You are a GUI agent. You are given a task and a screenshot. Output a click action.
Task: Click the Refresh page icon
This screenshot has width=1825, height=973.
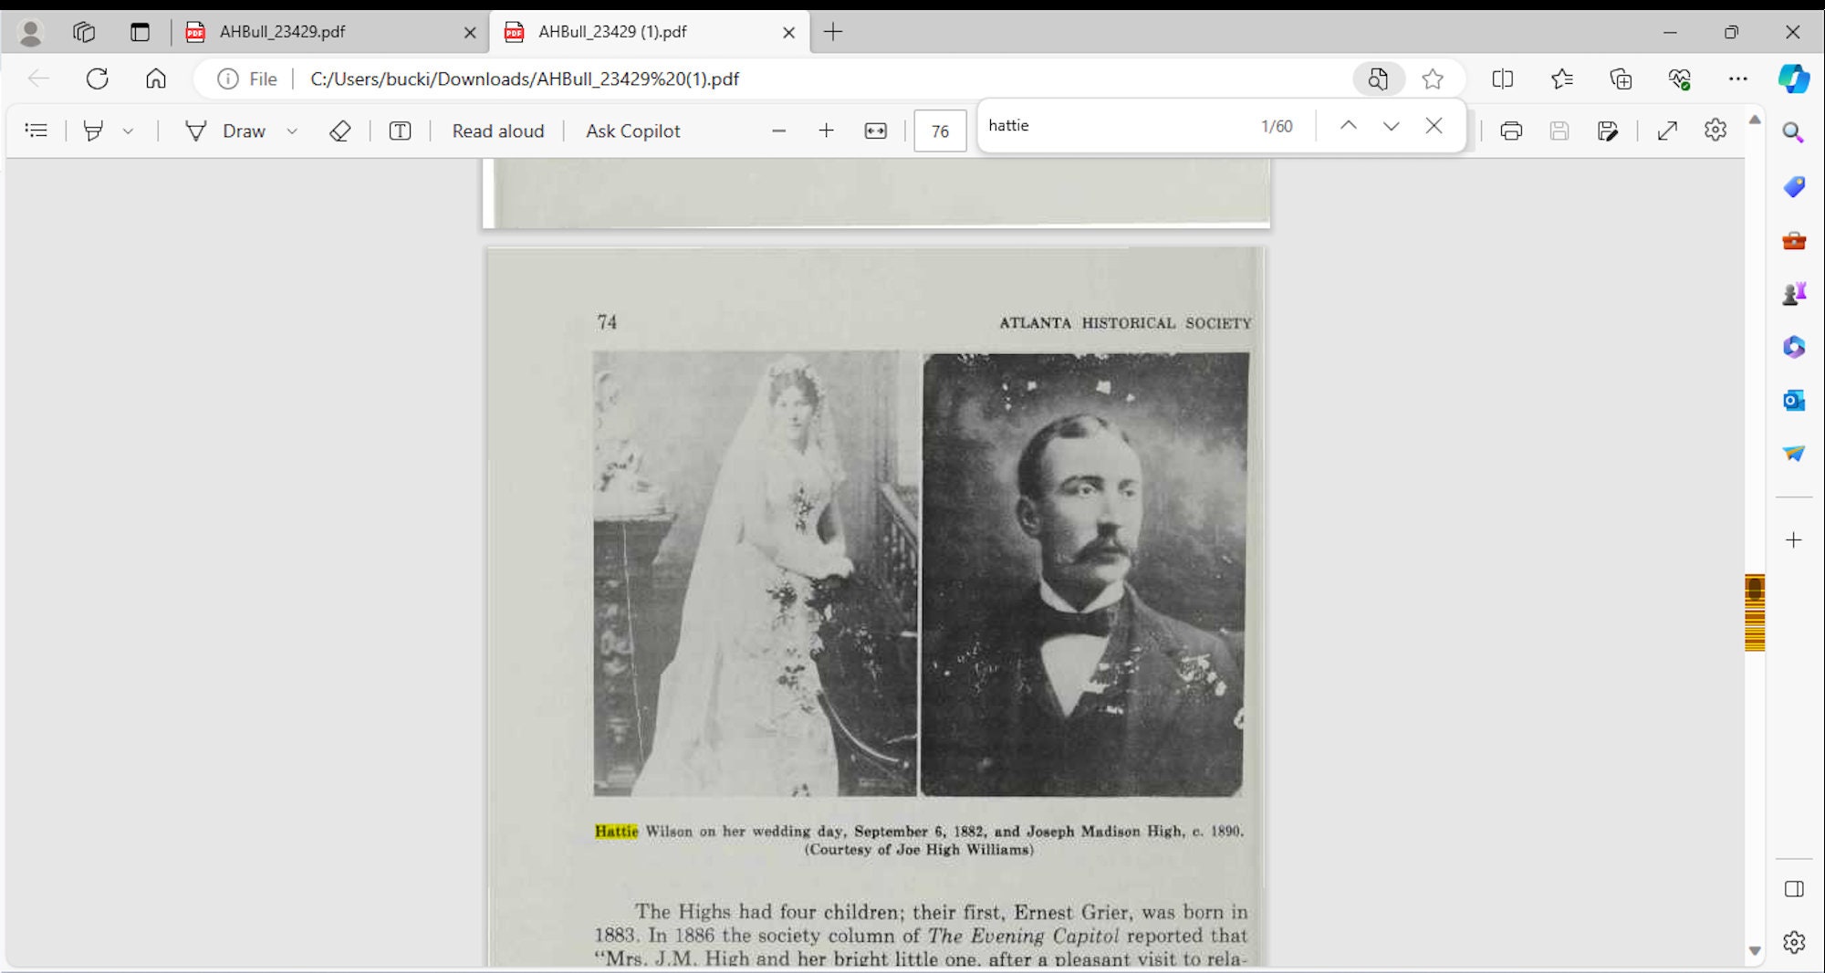click(98, 78)
